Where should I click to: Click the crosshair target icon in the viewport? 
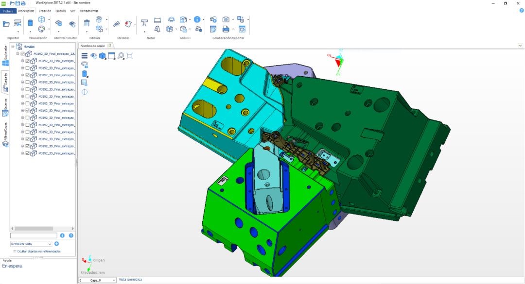tap(85, 92)
